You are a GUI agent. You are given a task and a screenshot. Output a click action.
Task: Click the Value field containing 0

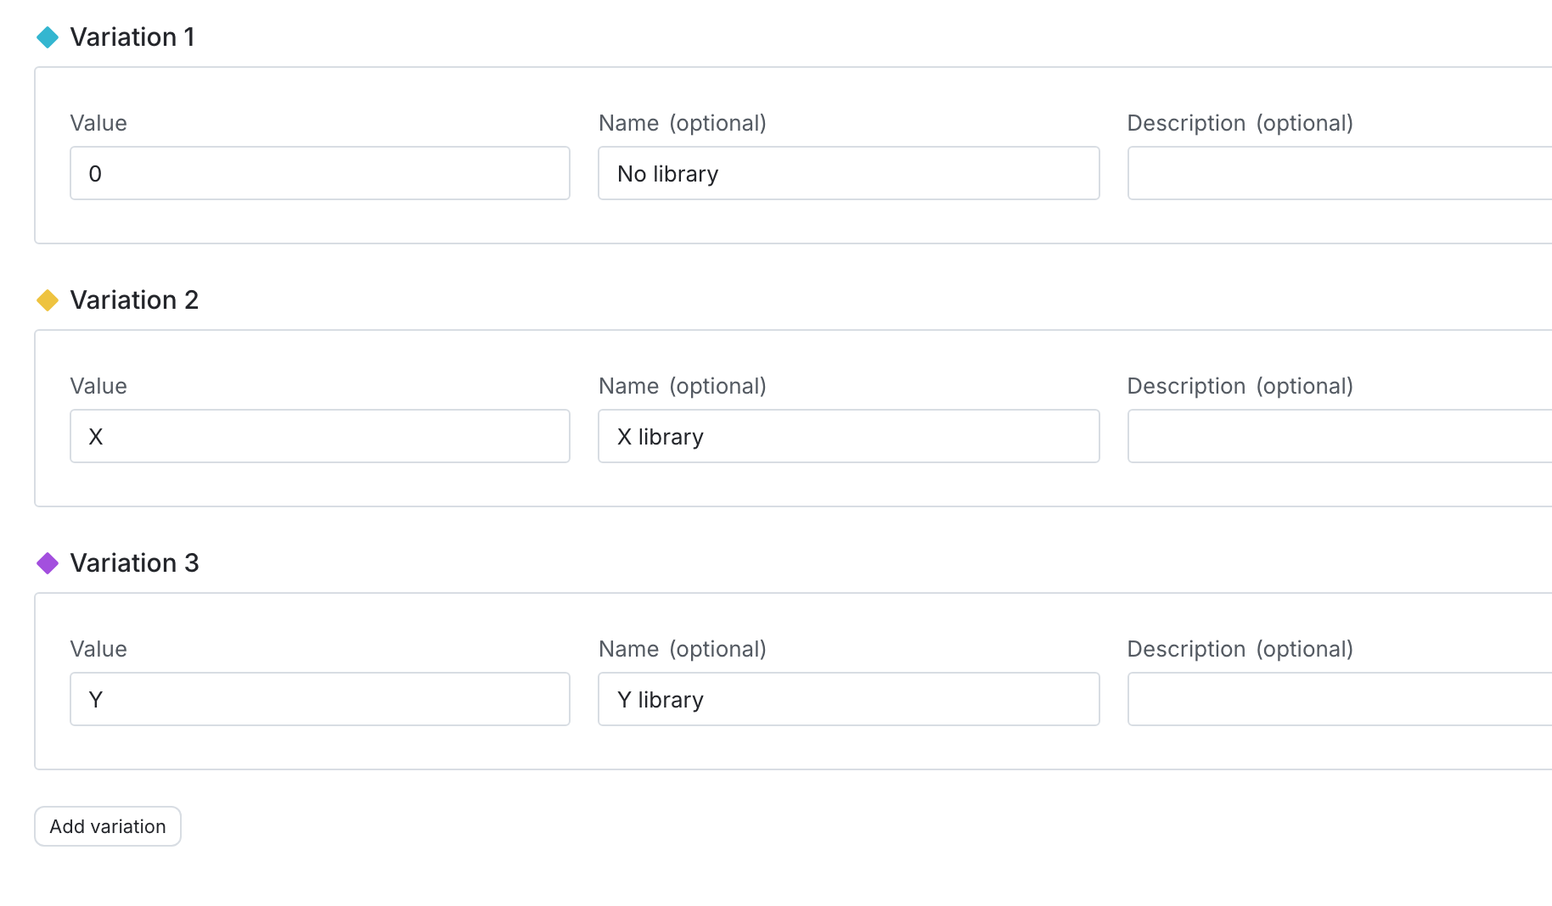point(319,173)
